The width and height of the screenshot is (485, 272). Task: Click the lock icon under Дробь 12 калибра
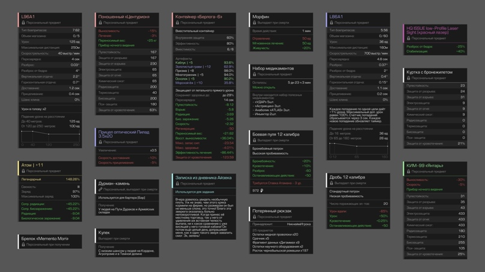pos(331,183)
